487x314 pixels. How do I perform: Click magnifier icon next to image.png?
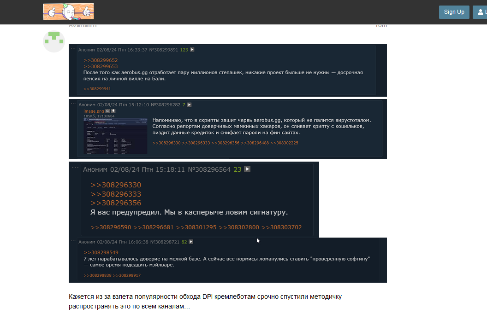[107, 111]
